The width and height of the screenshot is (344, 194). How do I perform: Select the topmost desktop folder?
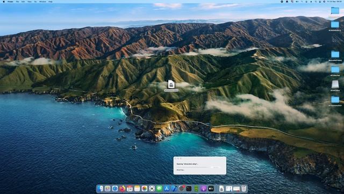click(x=335, y=10)
